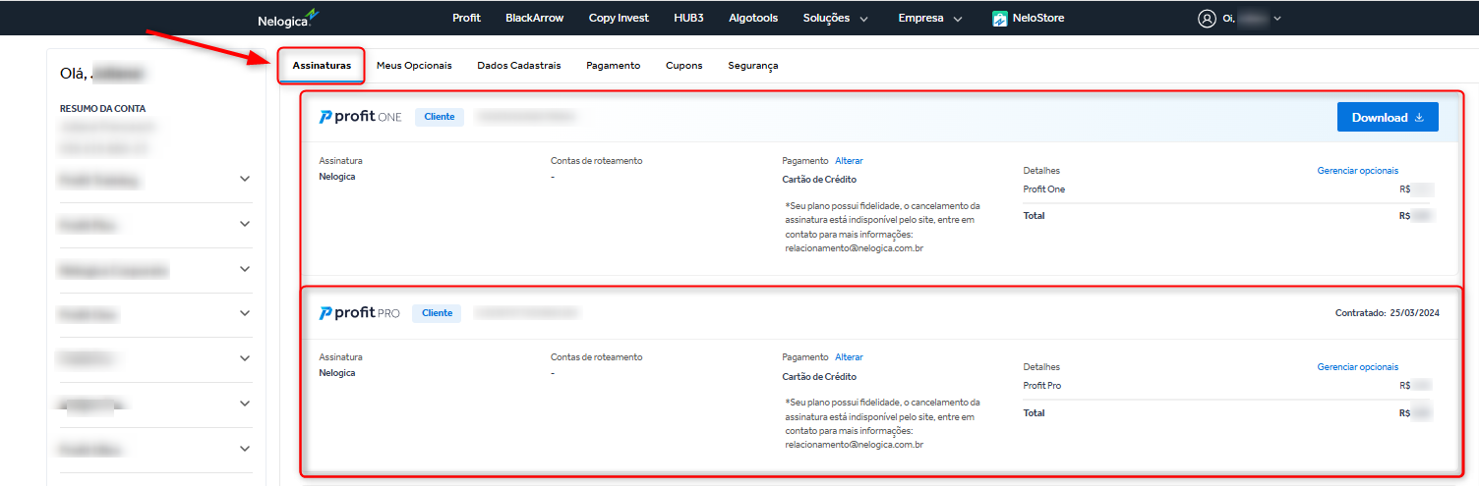Click Alterar payment for Profit One
This screenshot has width=1479, height=486.
(849, 161)
